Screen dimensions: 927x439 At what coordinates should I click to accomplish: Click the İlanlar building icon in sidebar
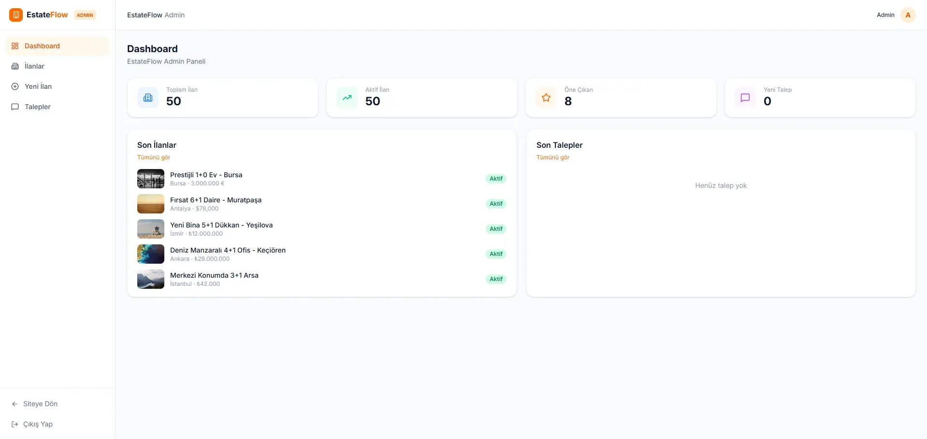click(x=15, y=66)
